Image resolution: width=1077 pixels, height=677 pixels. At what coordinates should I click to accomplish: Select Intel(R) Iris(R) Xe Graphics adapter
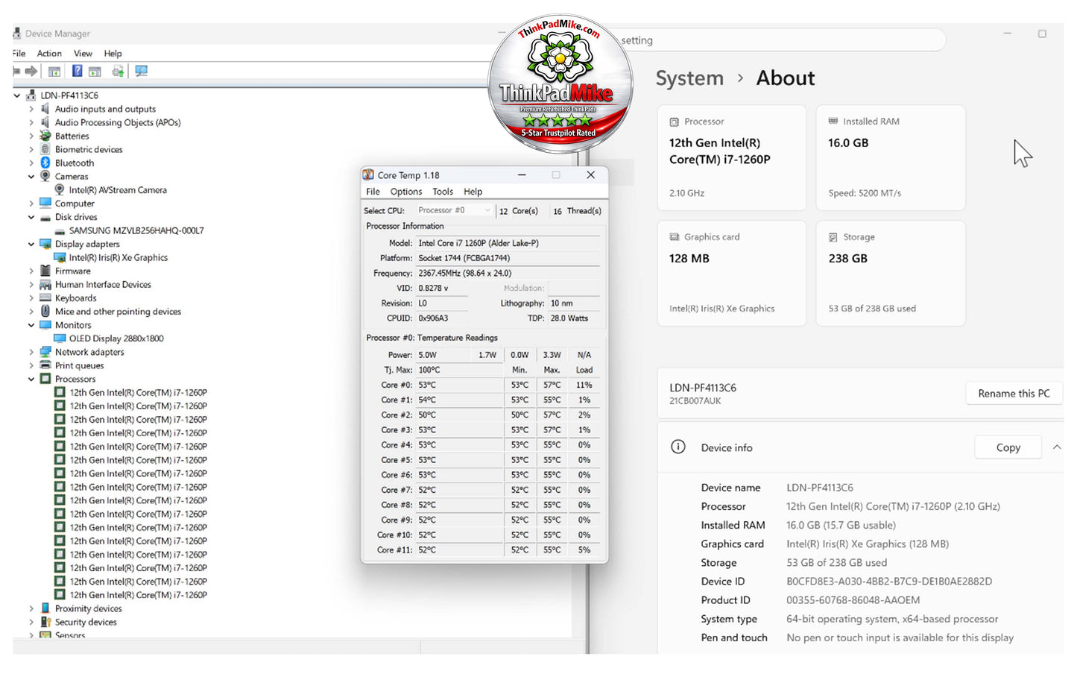pos(119,258)
